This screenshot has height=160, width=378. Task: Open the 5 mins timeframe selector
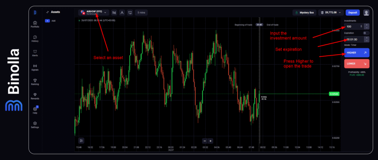(x=141, y=12)
